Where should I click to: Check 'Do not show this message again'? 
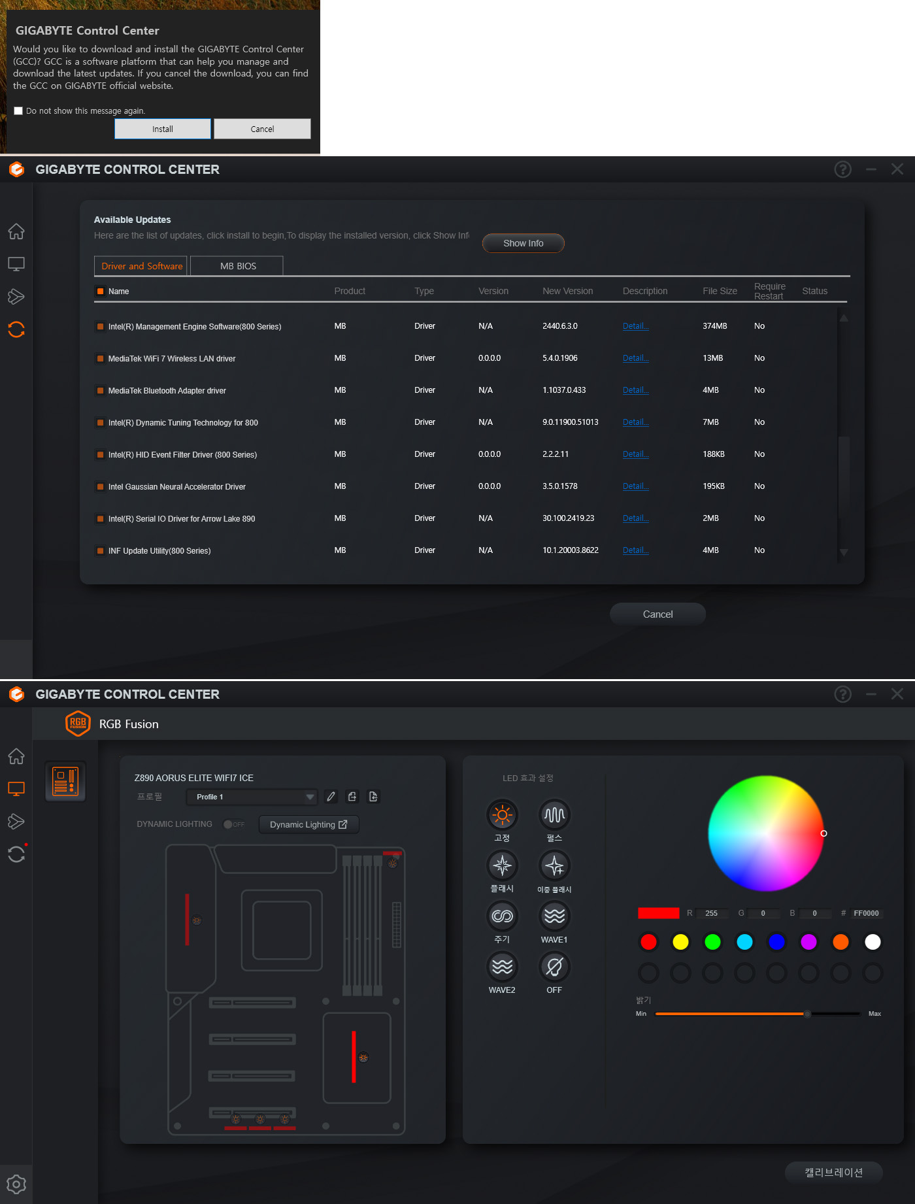[x=18, y=111]
